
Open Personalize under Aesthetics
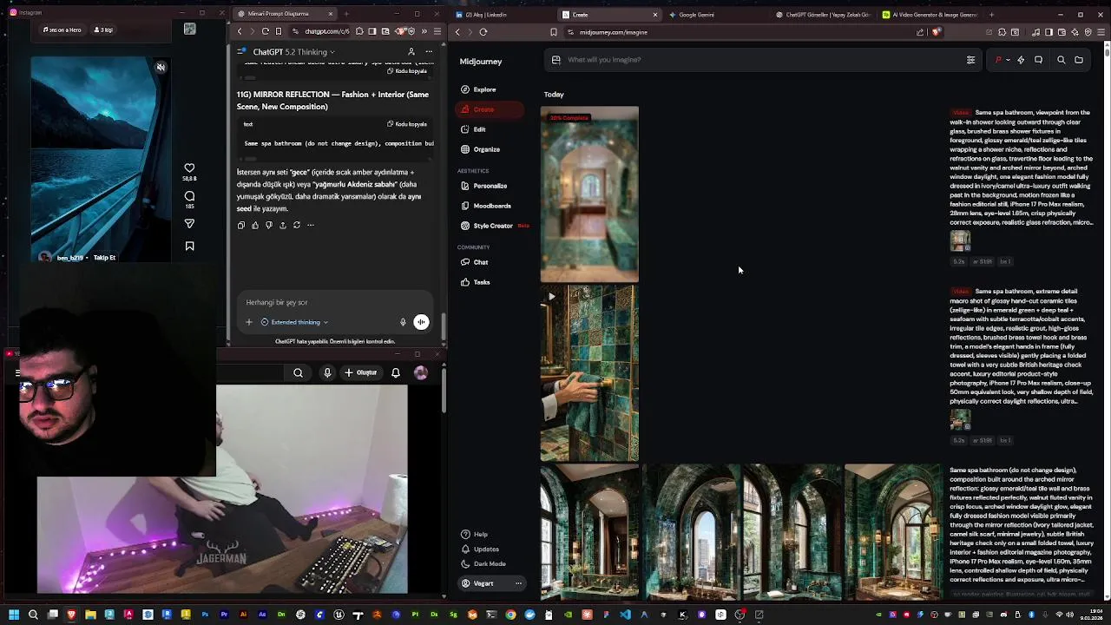(x=483, y=186)
